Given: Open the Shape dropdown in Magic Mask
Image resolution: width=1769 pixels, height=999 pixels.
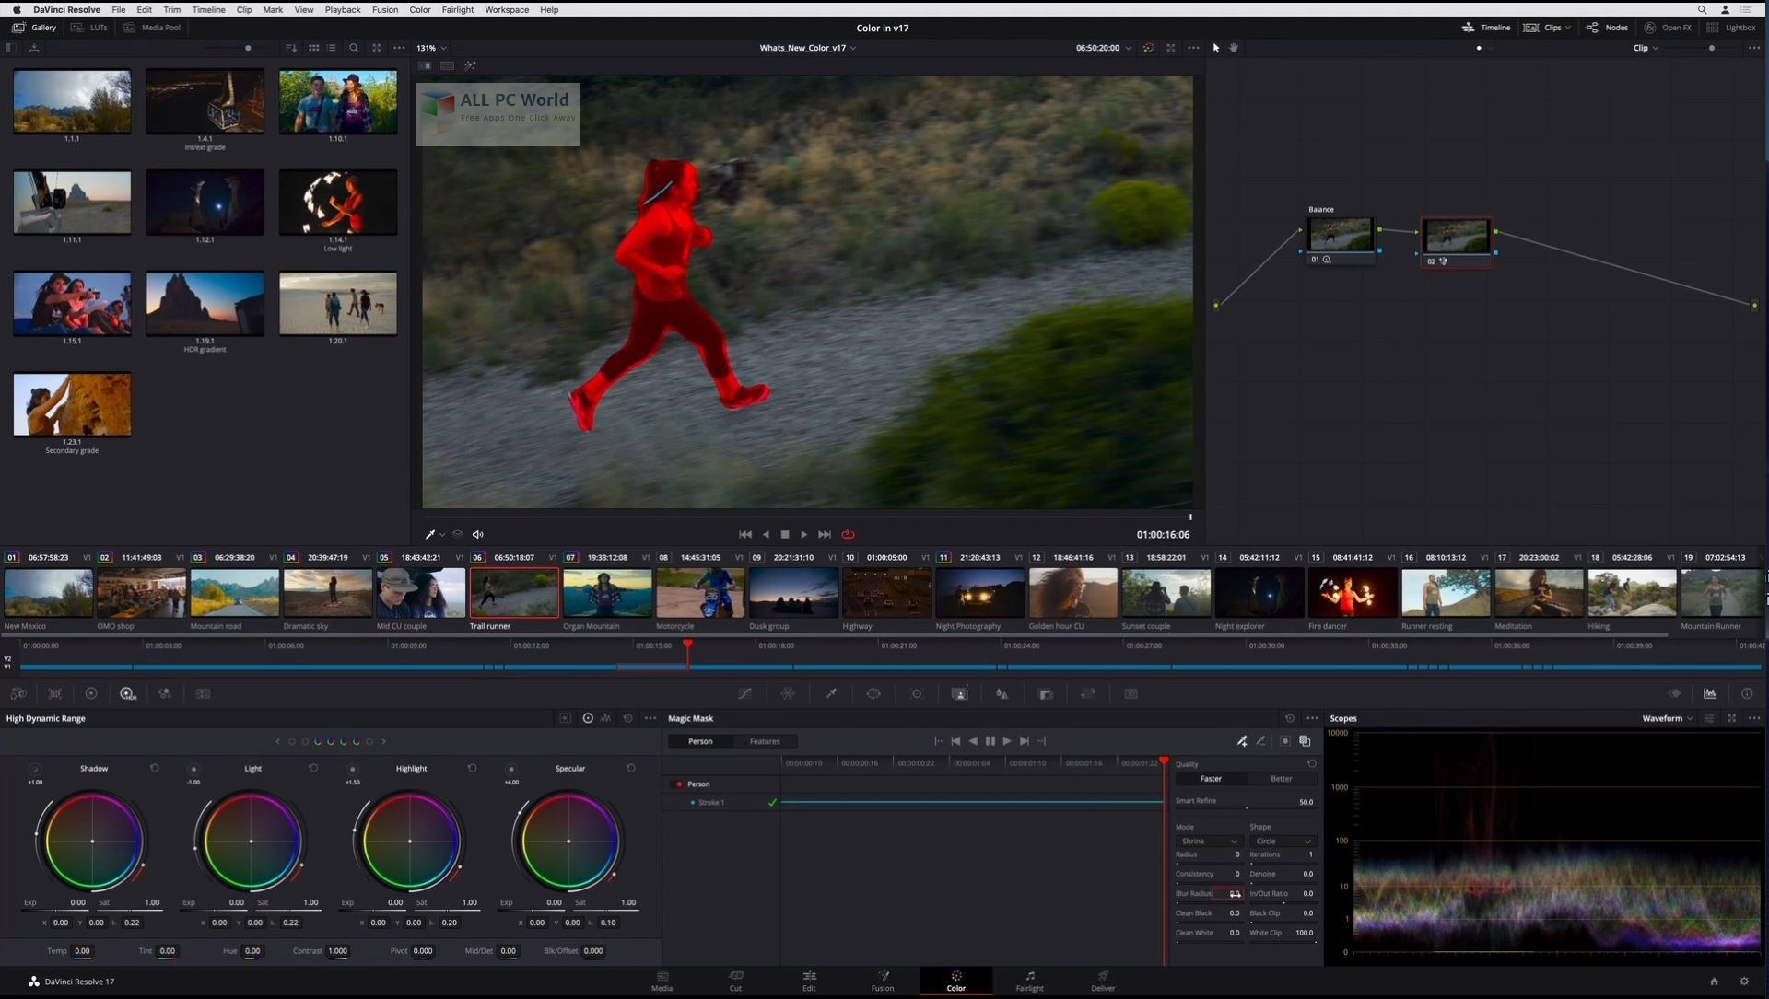Looking at the screenshot, I should [x=1281, y=842].
